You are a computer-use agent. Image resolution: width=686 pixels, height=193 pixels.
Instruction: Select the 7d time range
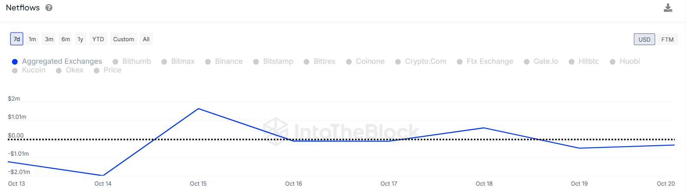17,39
